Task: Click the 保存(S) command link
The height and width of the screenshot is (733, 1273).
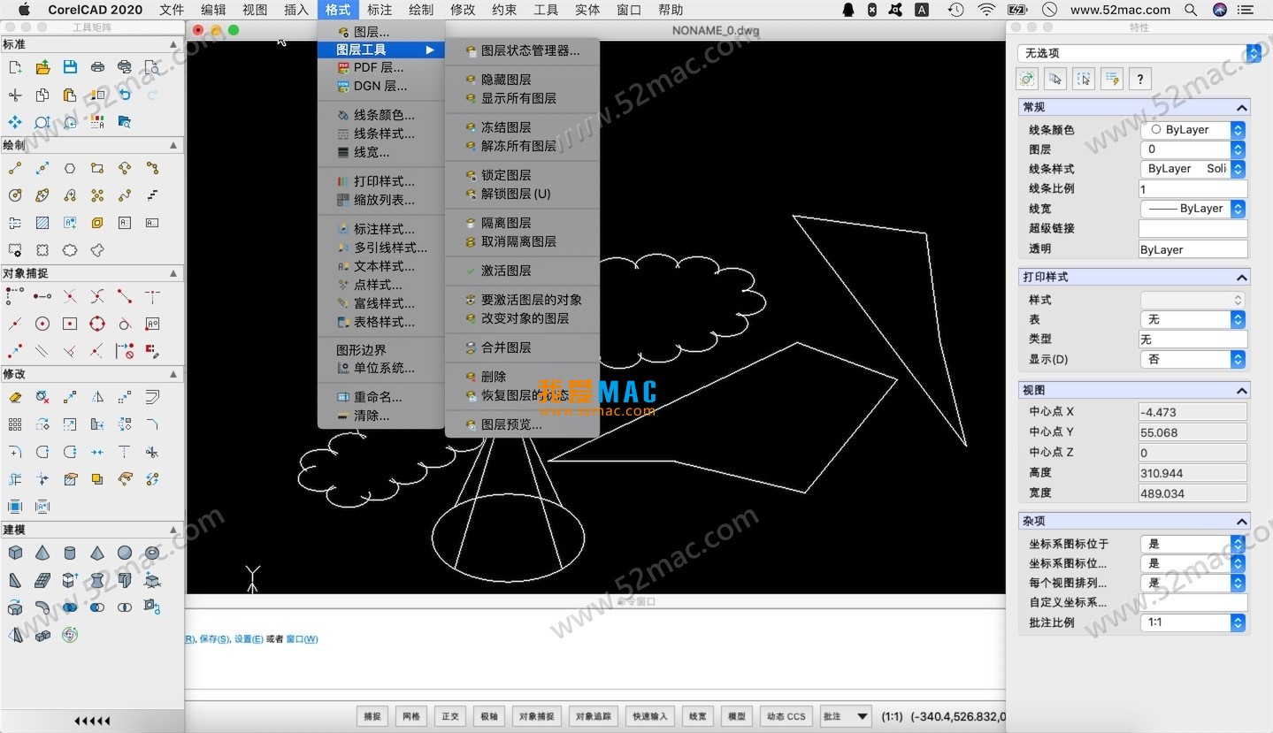Action: (x=214, y=638)
